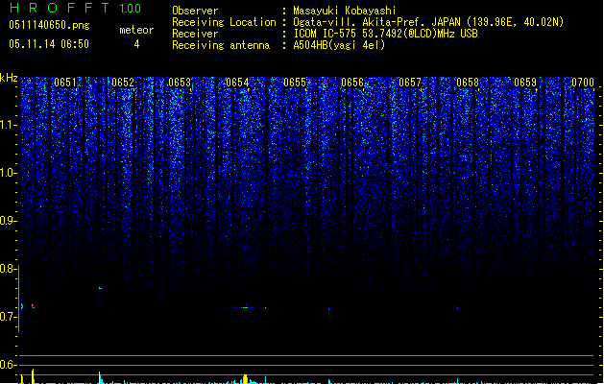Click the Receiving antenna field label
604x384 pixels.
[x=221, y=45]
